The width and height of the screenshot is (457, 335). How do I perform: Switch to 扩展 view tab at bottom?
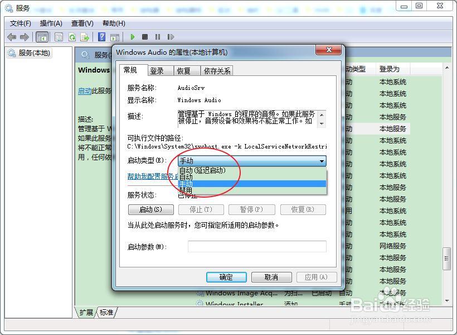(x=86, y=313)
